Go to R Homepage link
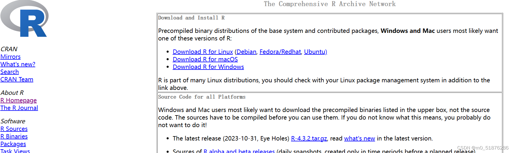 18,100
